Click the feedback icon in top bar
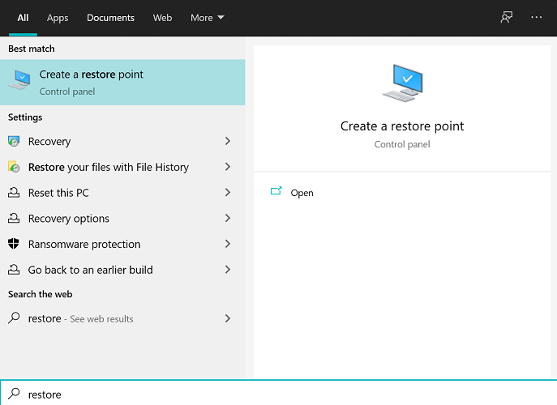Viewport: 557px width, 405px height. tap(507, 17)
